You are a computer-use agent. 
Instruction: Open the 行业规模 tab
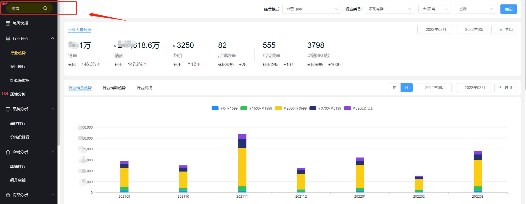(144, 88)
